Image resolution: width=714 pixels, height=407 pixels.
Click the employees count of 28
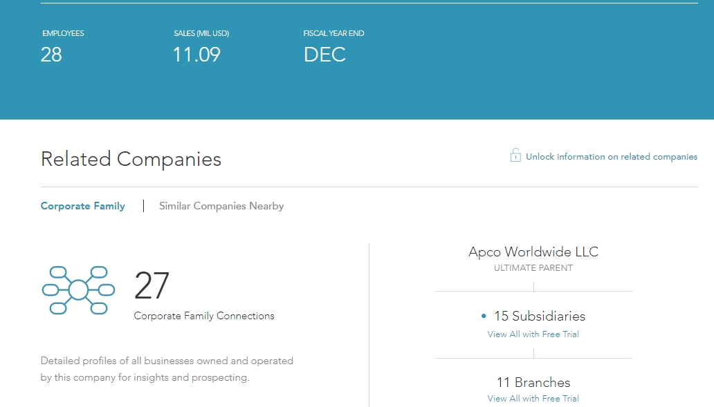51,55
